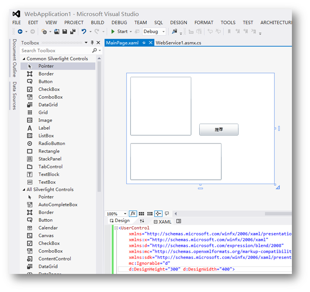Viewport: 310px width, 292px height.
Task: Click in the Search Toolbox field
Action: click(56, 51)
